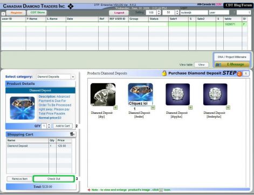Sort by the Date column header
The height and width of the screenshot is (195, 254).
pos(82,19)
